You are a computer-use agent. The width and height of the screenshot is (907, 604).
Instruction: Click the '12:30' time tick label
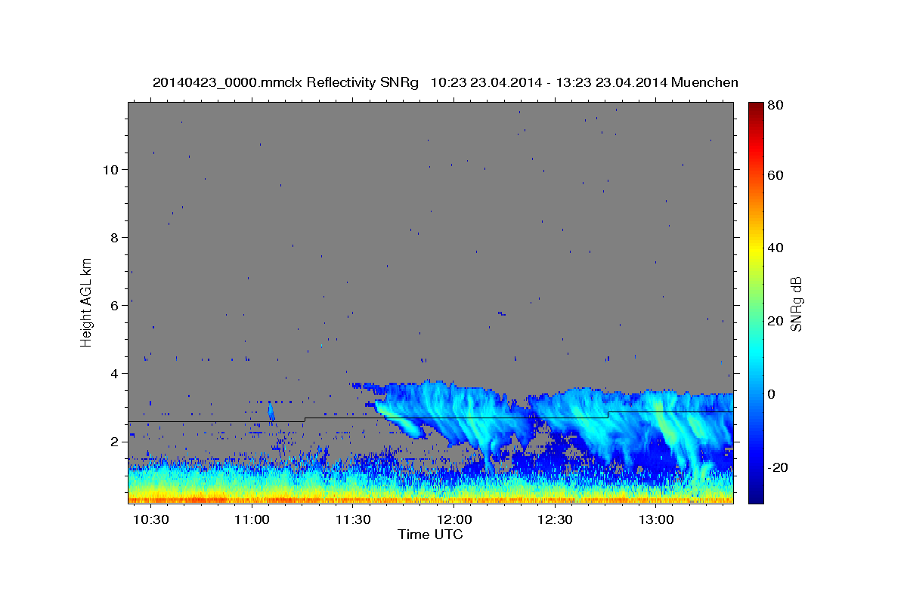click(x=555, y=520)
